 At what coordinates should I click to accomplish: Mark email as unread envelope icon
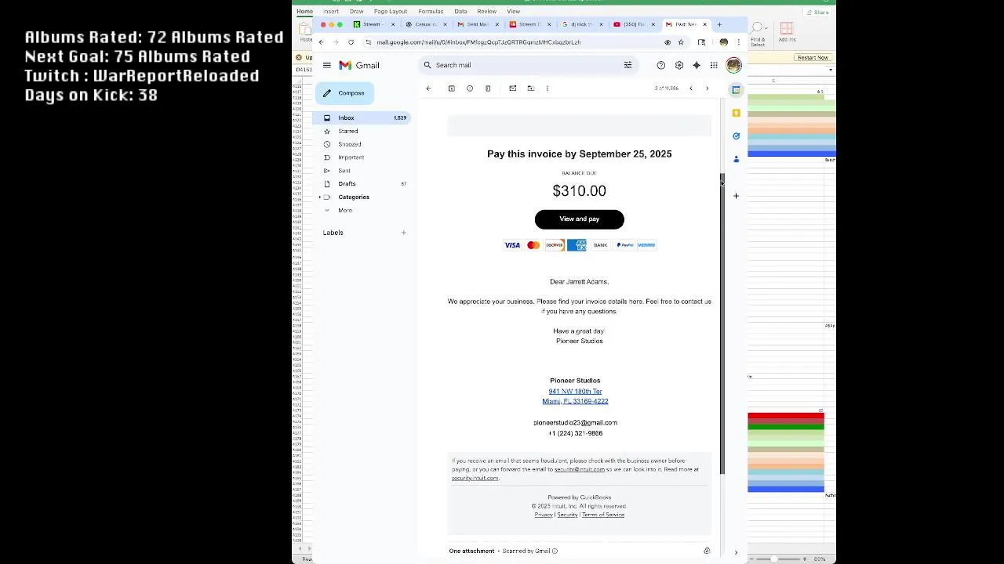click(513, 89)
